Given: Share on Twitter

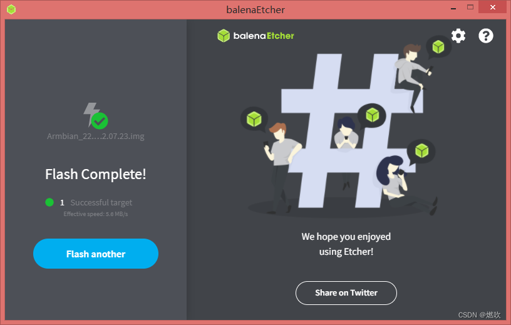Looking at the screenshot, I should coord(346,292).
